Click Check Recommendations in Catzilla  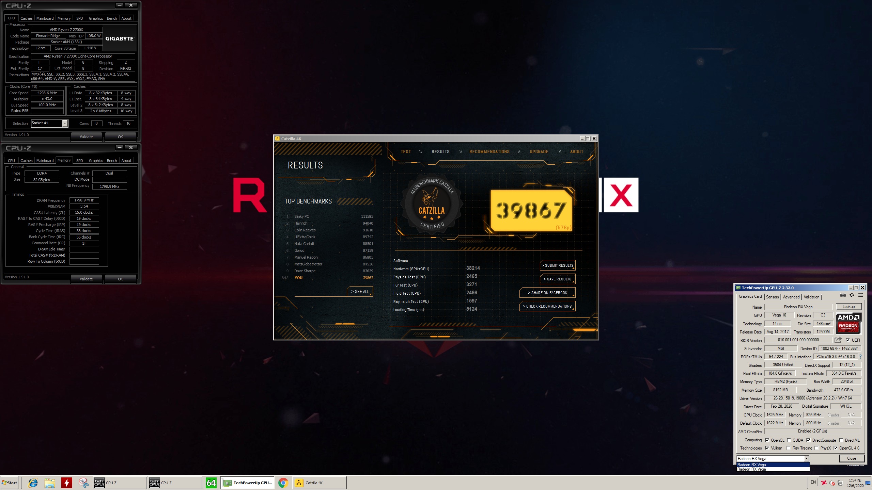click(547, 306)
